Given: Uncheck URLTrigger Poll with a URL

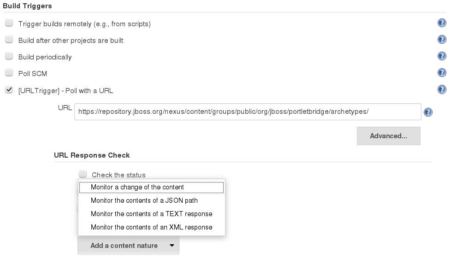Looking at the screenshot, I should click(x=9, y=90).
